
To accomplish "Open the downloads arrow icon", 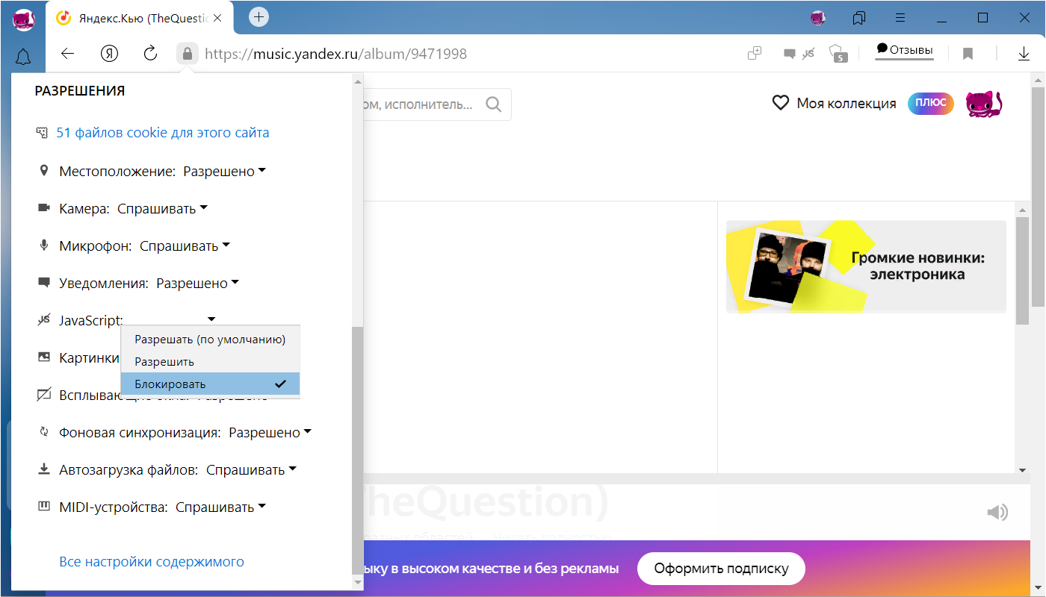I will tap(1024, 54).
